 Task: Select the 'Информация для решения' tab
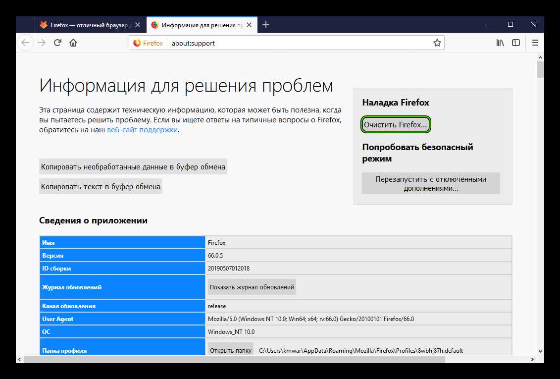[x=202, y=25]
